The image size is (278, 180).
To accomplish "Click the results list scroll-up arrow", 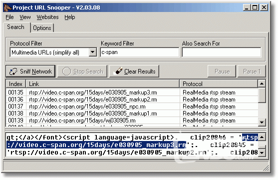I will 262,83.
